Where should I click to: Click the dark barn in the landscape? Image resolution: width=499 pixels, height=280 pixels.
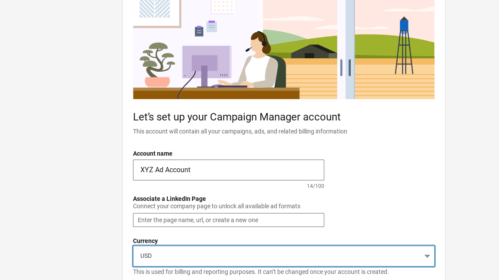(312, 52)
